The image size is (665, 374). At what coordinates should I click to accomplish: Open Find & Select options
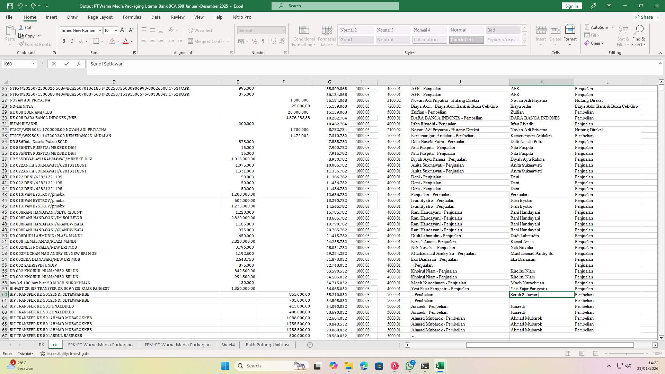(x=639, y=36)
